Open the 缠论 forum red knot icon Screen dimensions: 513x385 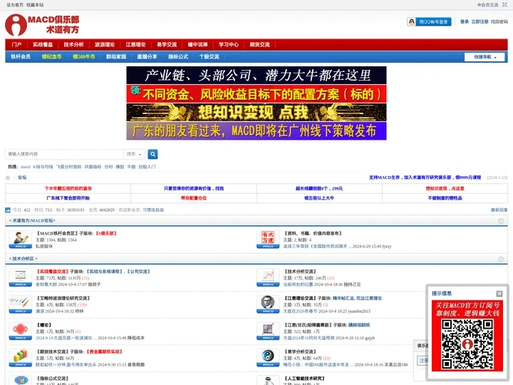coord(20,332)
